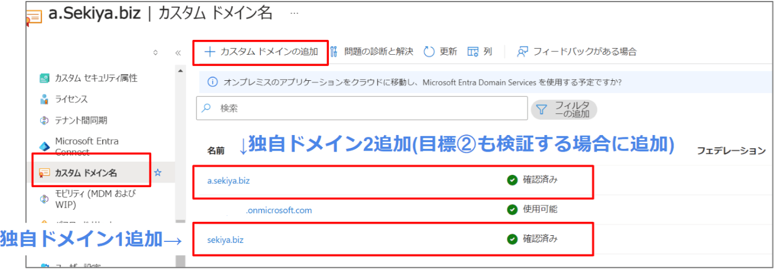Select テナント間同期 in sidebar
775x269 pixels.
[81, 120]
